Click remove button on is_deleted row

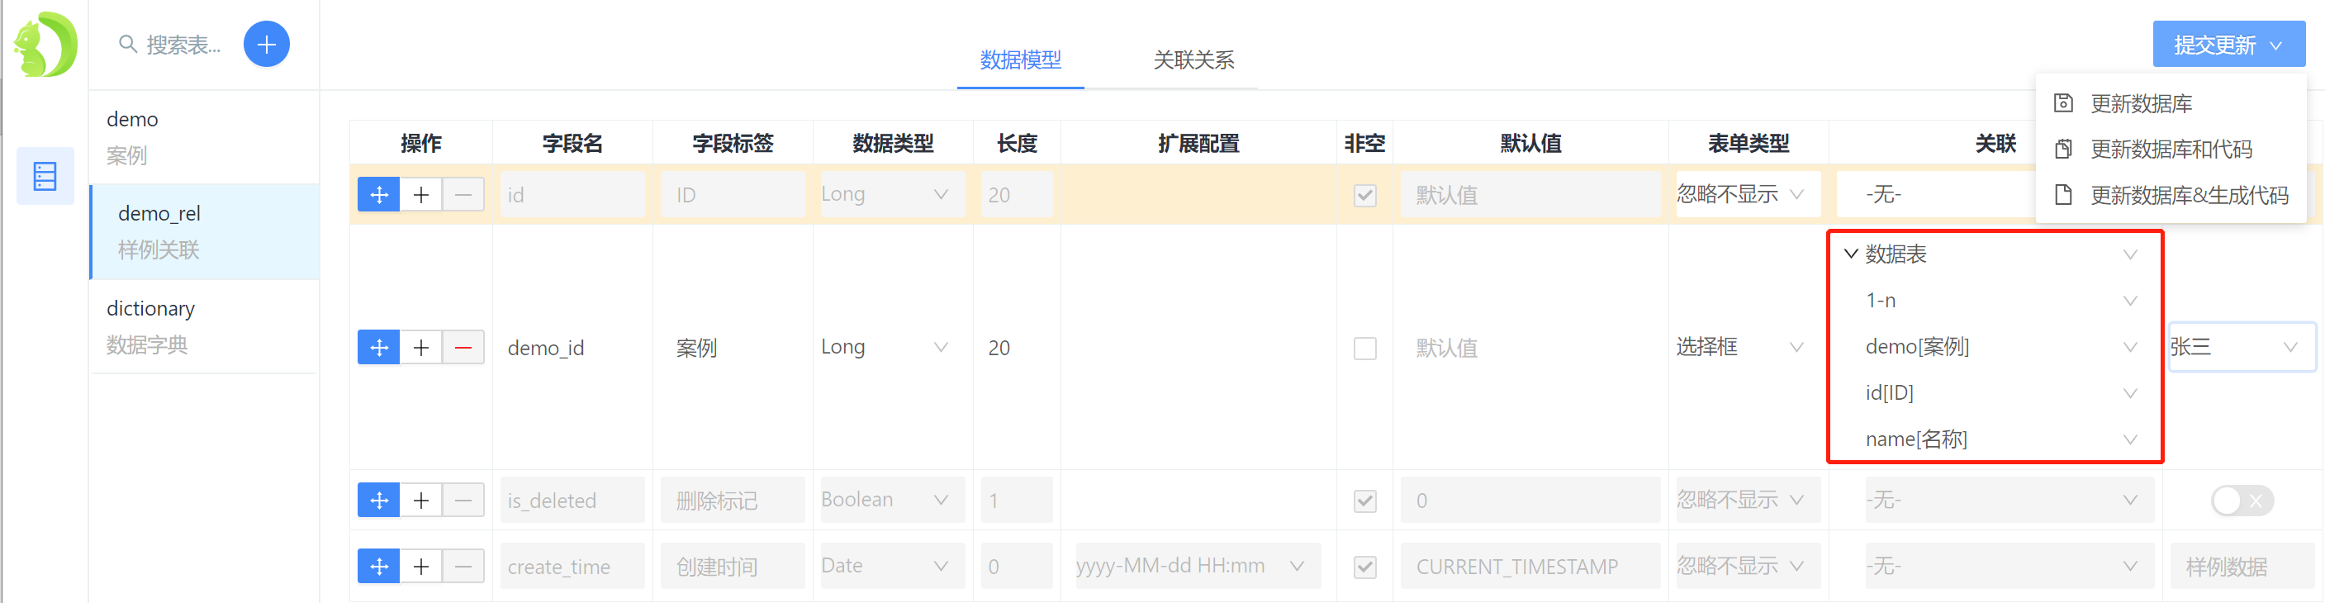463,500
